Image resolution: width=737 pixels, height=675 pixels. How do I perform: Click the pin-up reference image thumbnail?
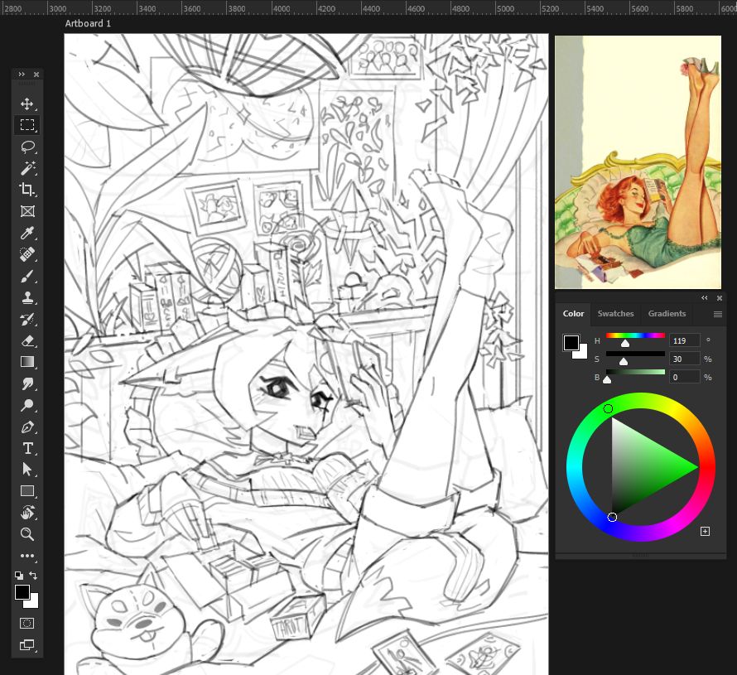pos(638,162)
